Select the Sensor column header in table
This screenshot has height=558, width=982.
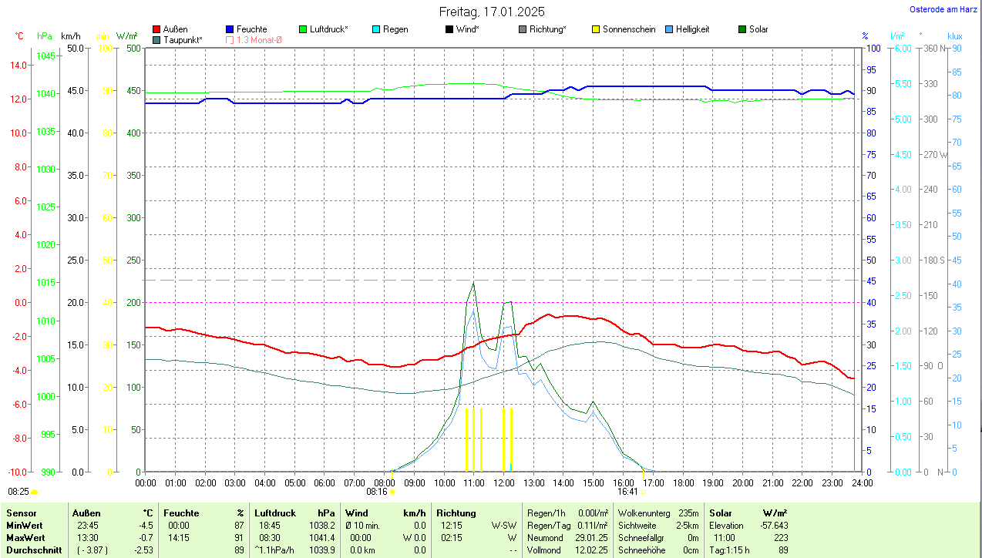tap(21, 513)
